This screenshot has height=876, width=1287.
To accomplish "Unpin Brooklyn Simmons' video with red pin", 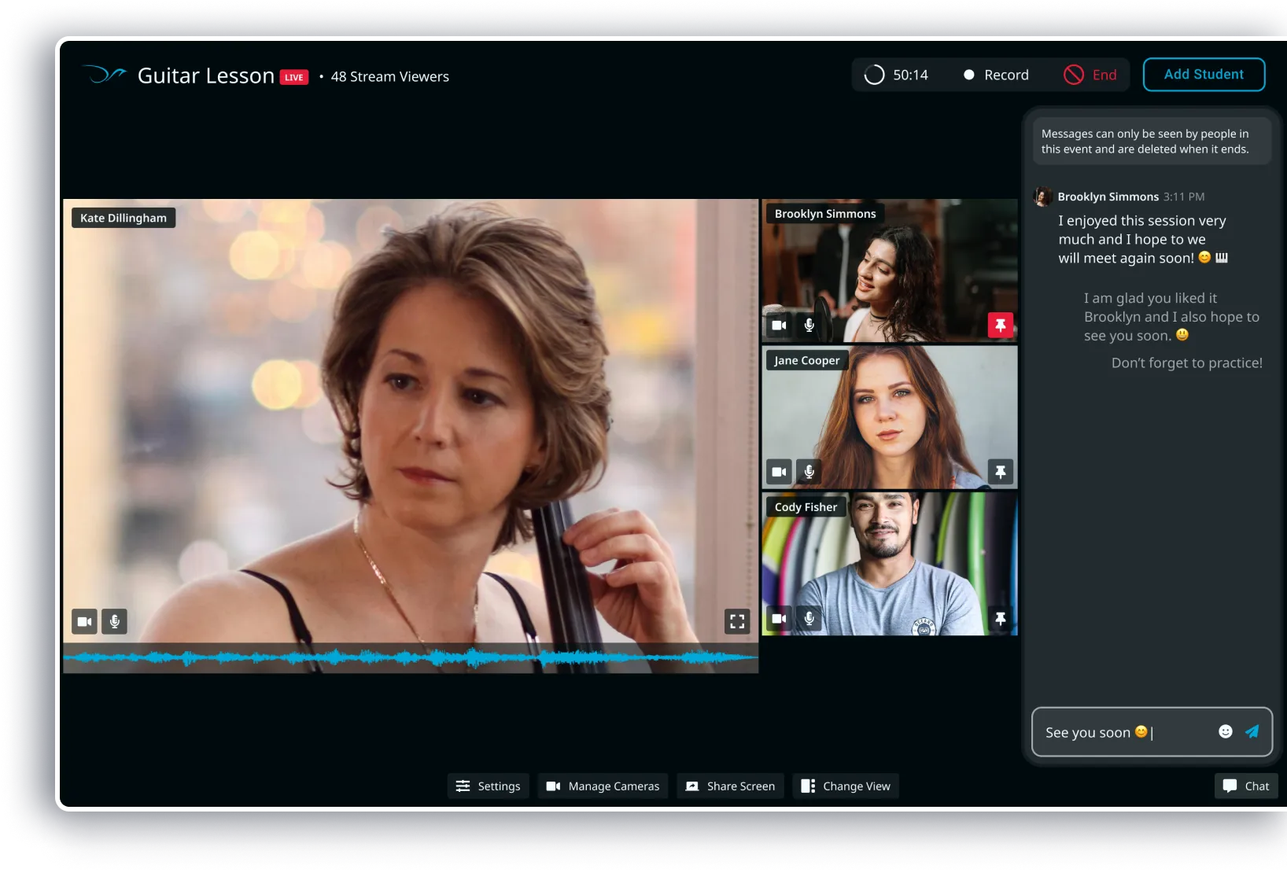I will (x=1000, y=325).
